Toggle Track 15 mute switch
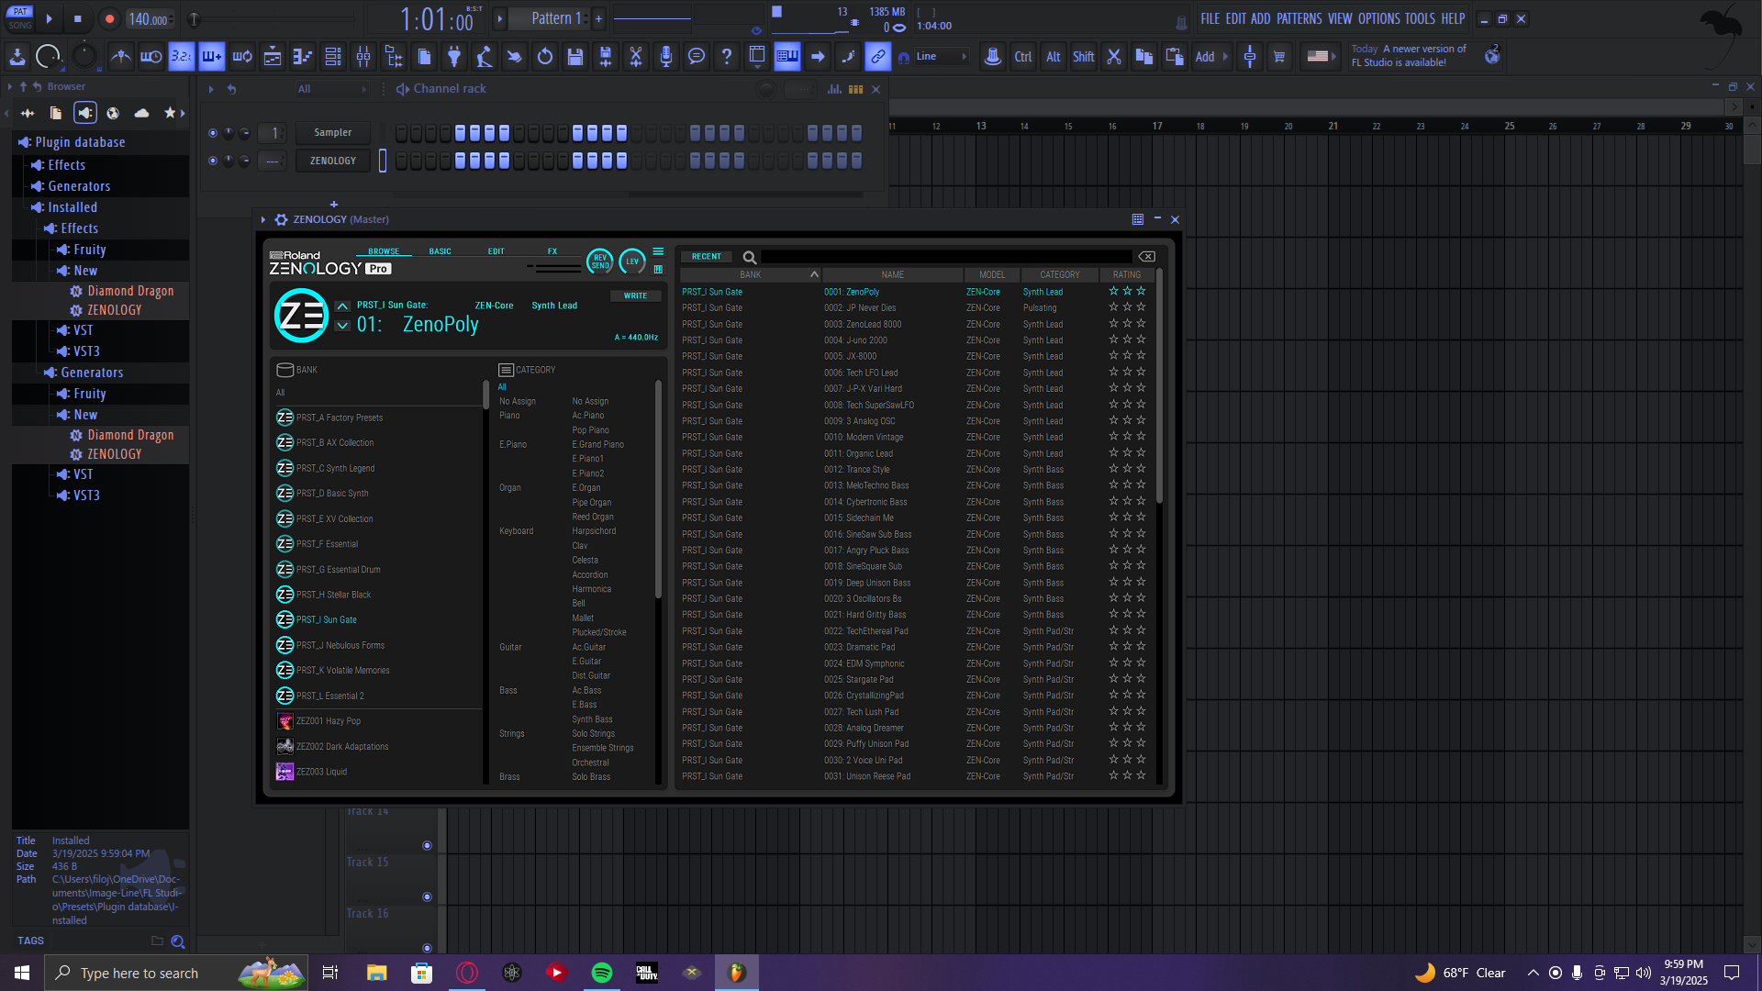The image size is (1762, 991). click(427, 896)
